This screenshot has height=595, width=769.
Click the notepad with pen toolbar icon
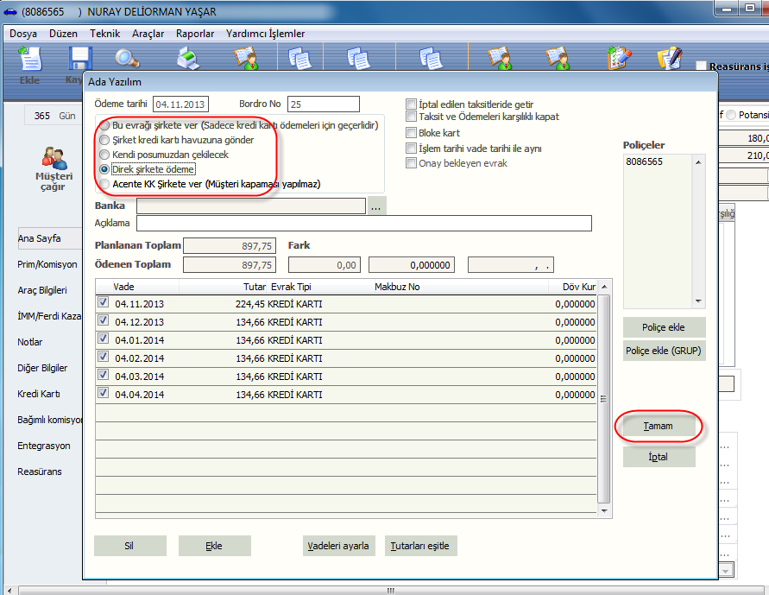tap(669, 58)
